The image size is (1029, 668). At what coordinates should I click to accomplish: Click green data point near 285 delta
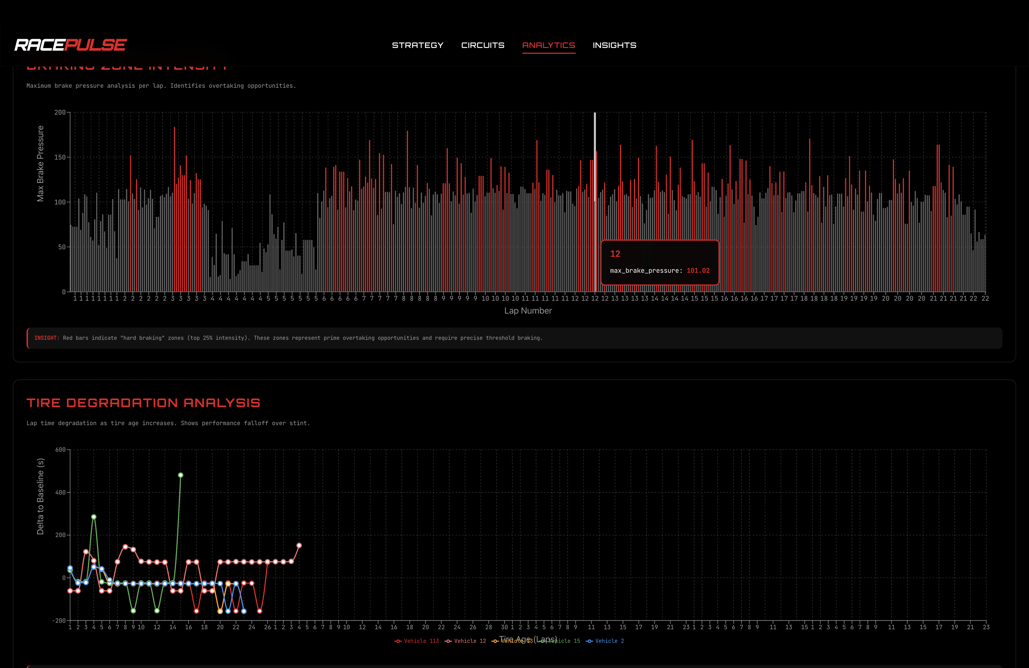(x=94, y=517)
